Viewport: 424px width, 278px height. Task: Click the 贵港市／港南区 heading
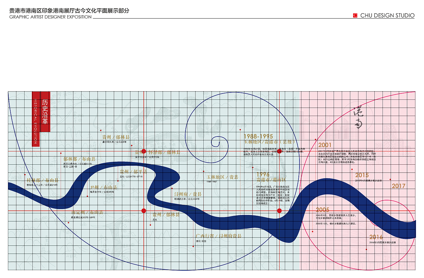point(271,180)
